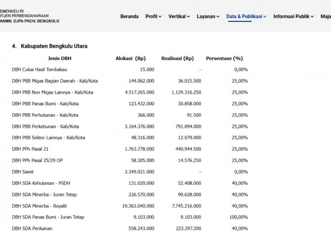Select the DBH PPh Pasal 21 row
The height and width of the screenshot is (236, 331).
tap(130, 149)
